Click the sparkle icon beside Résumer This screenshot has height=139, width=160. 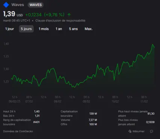click(130, 131)
